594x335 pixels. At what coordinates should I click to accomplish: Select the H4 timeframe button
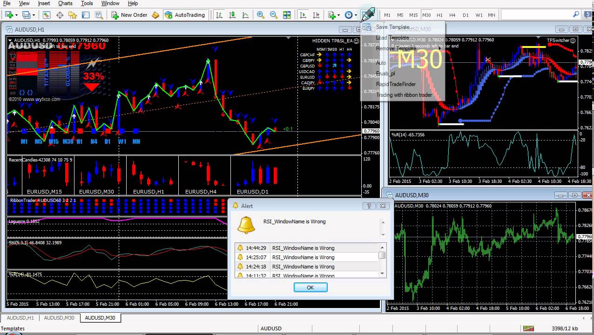[452, 15]
